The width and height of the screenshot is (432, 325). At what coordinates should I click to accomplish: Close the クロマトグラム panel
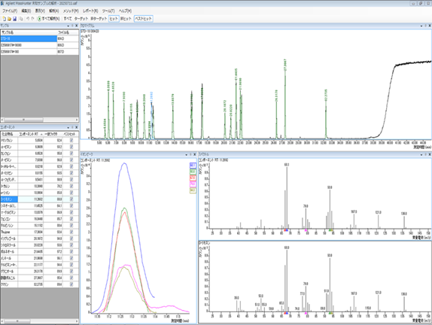[x=430, y=26]
